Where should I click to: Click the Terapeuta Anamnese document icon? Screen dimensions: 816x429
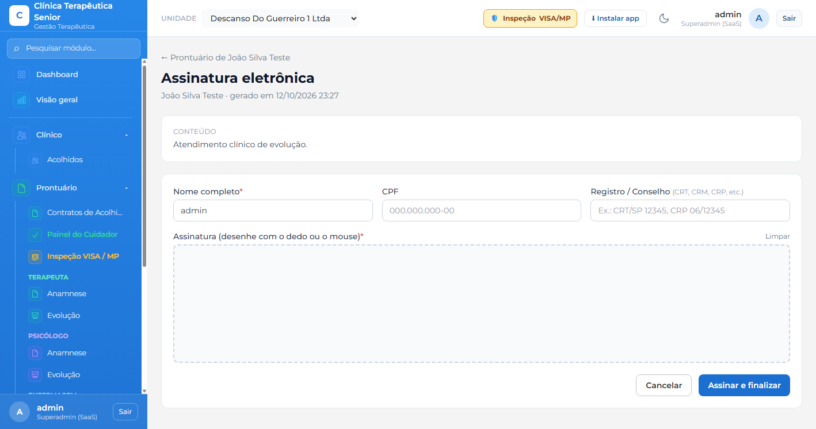point(35,294)
